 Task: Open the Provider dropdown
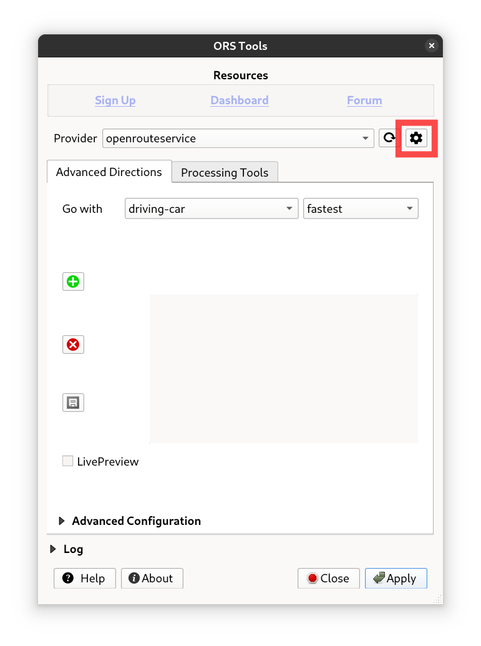[x=238, y=138]
